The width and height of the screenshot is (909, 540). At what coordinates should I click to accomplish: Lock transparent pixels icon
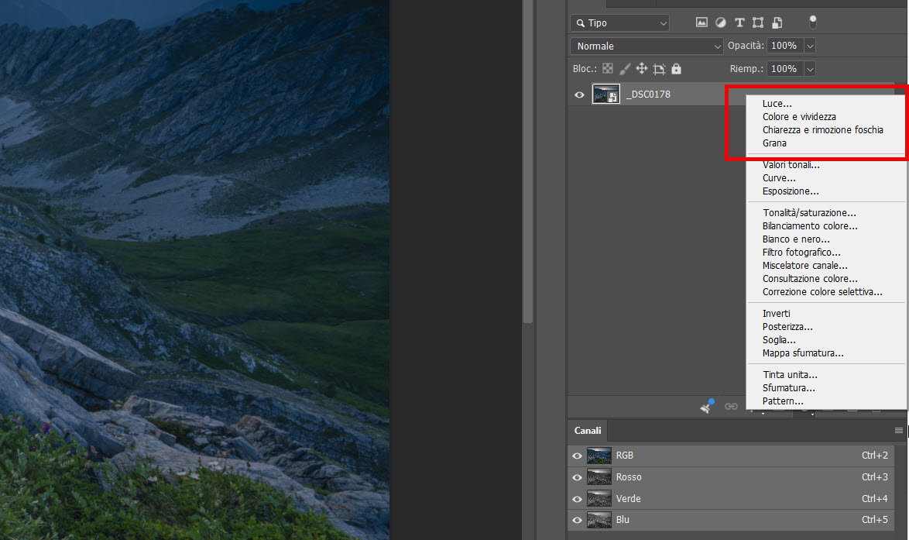pyautogui.click(x=608, y=68)
